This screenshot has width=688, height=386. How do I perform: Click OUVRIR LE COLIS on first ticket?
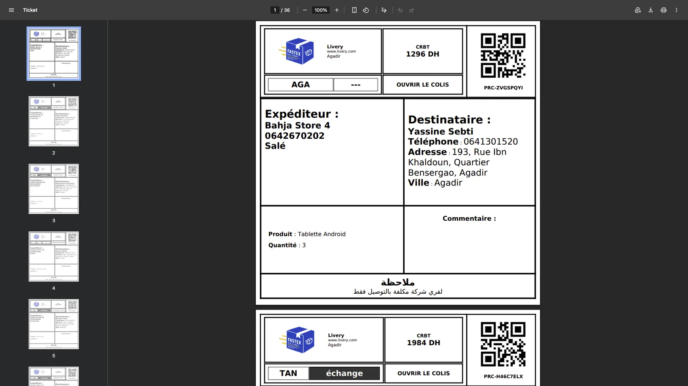click(423, 85)
